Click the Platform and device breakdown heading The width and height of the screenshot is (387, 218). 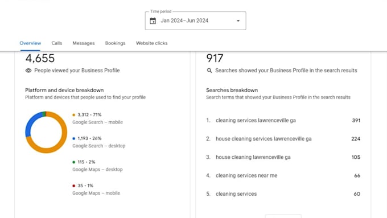[x=64, y=90]
